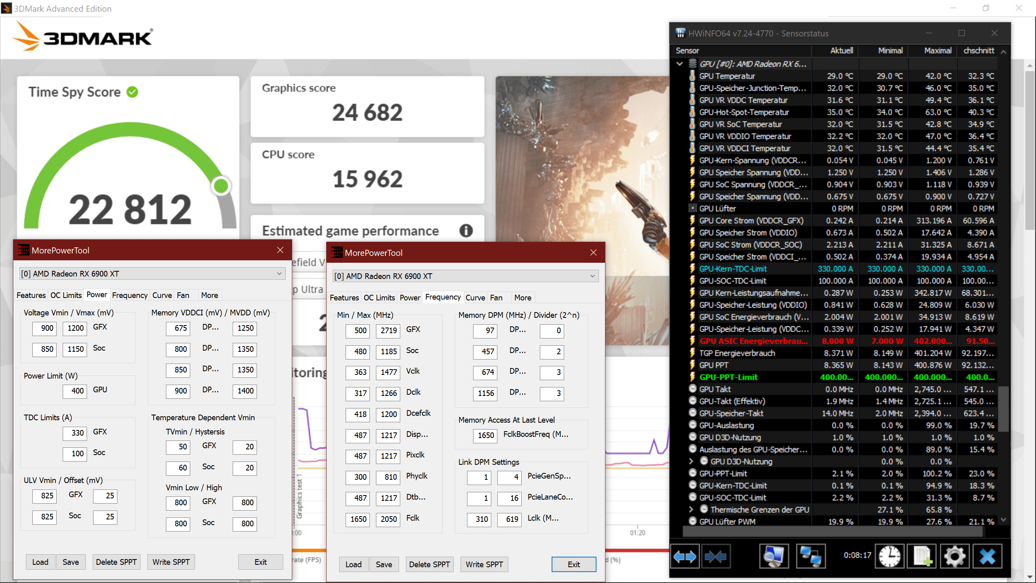Click GPU-Auslastung usage sensor icon

[692, 425]
